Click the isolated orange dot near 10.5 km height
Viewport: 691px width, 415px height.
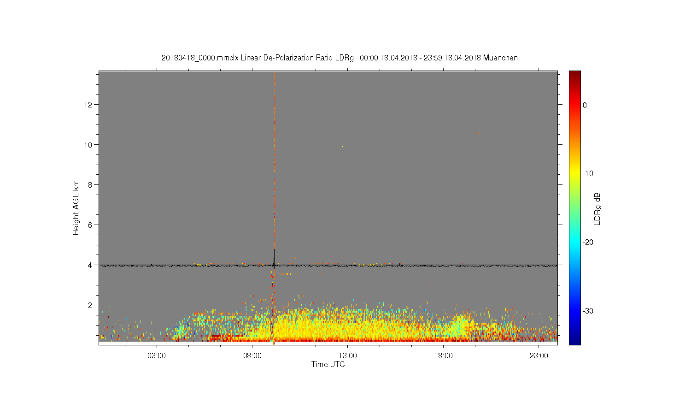(480, 133)
